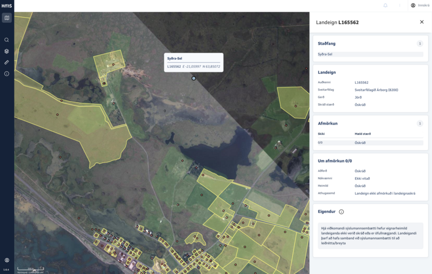432x274 pixels.
Task: Click the Innskrá login button
Action: tap(420, 5)
